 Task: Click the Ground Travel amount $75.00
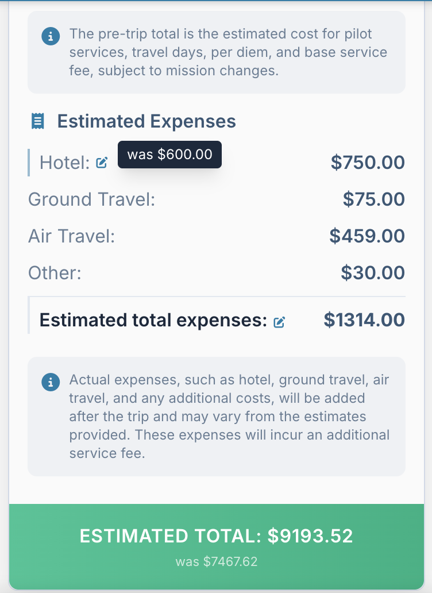coord(373,199)
